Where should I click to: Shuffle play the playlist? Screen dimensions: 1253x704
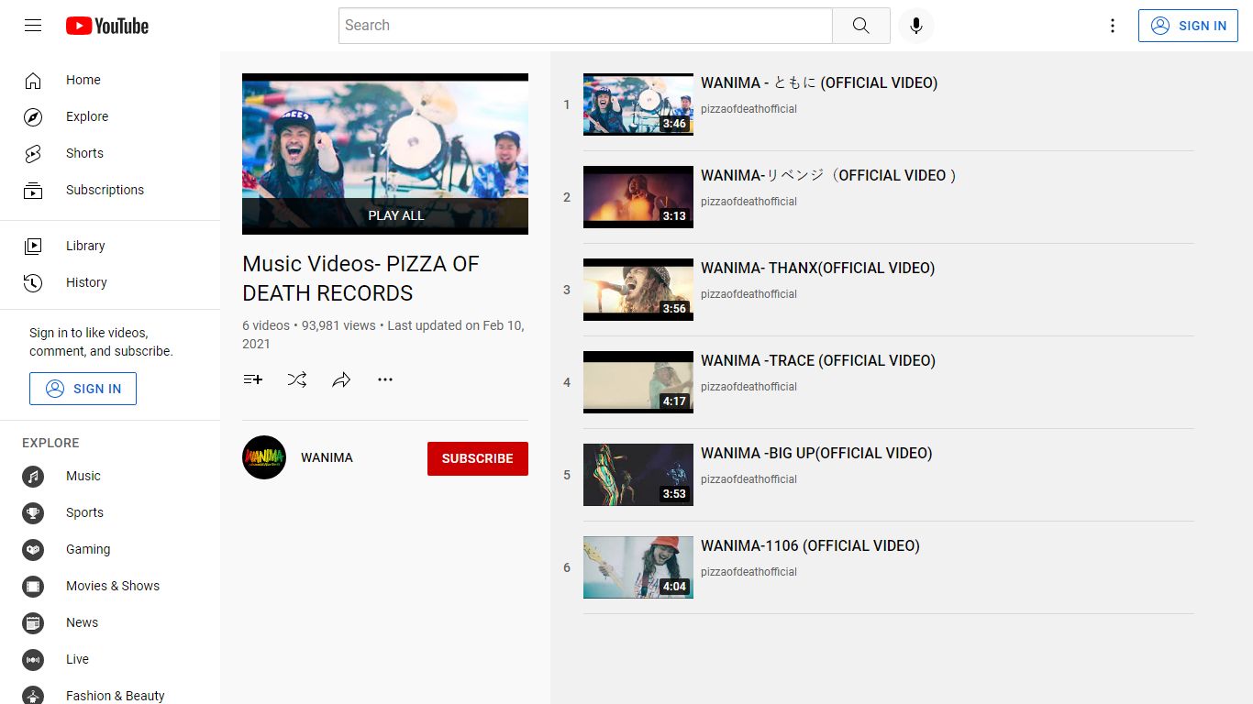click(297, 379)
